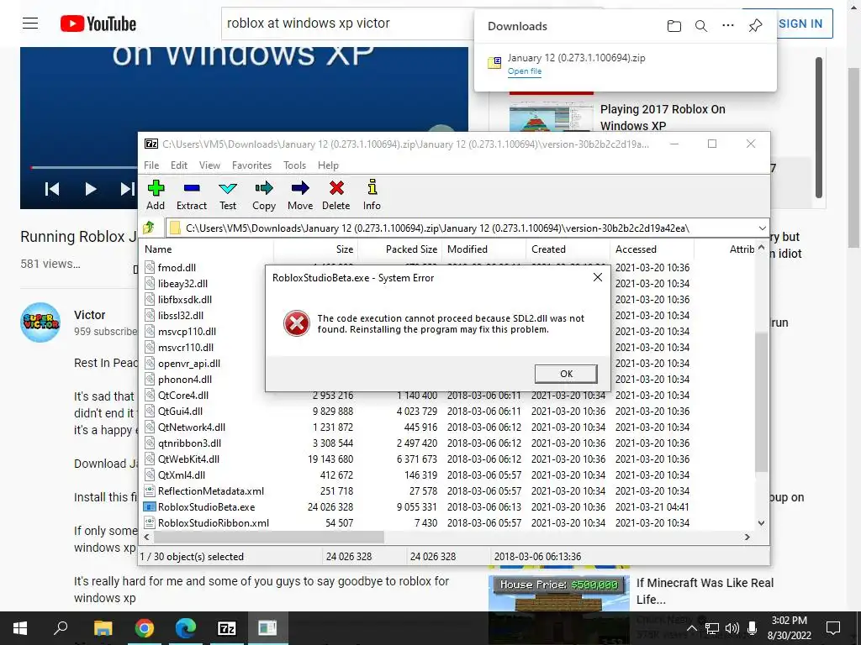This screenshot has width=861, height=645.
Task: Click the Move toolbar icon
Action: point(300,195)
